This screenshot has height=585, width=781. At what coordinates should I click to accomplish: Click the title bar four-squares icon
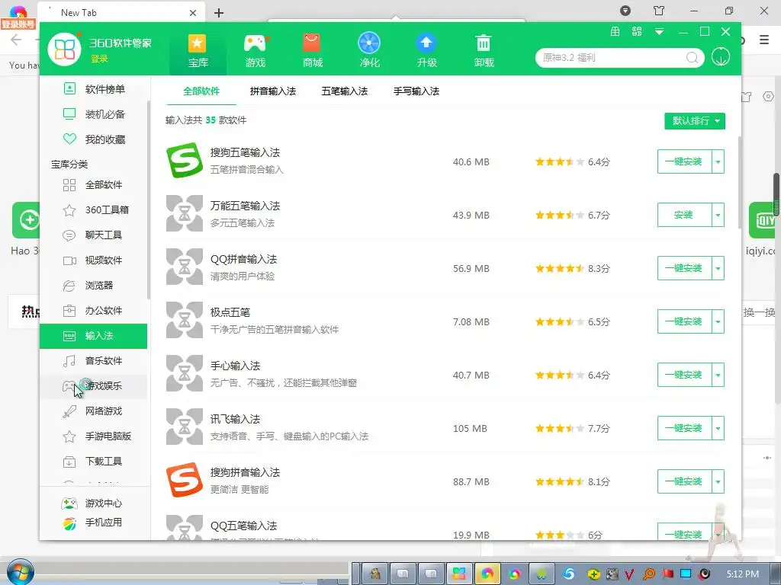tap(637, 32)
